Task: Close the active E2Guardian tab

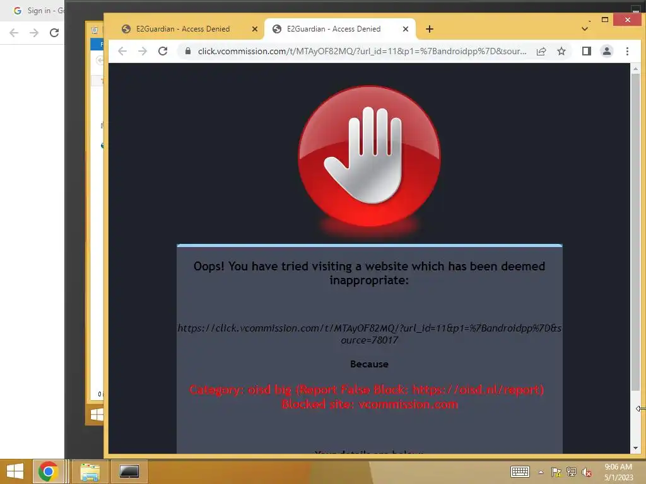Action: click(x=406, y=29)
